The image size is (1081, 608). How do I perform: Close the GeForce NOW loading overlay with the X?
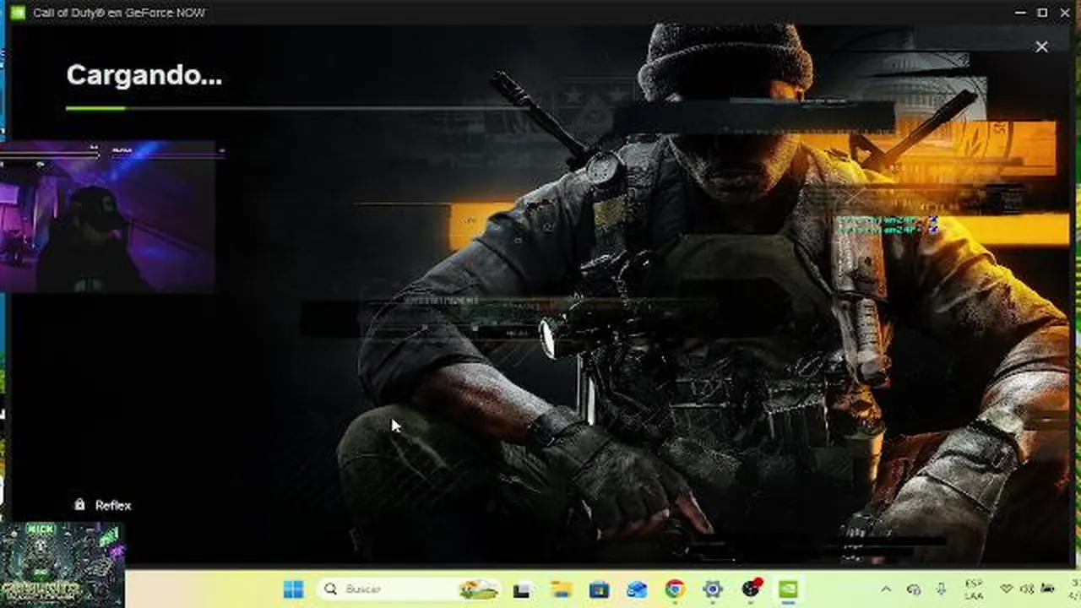(1041, 47)
